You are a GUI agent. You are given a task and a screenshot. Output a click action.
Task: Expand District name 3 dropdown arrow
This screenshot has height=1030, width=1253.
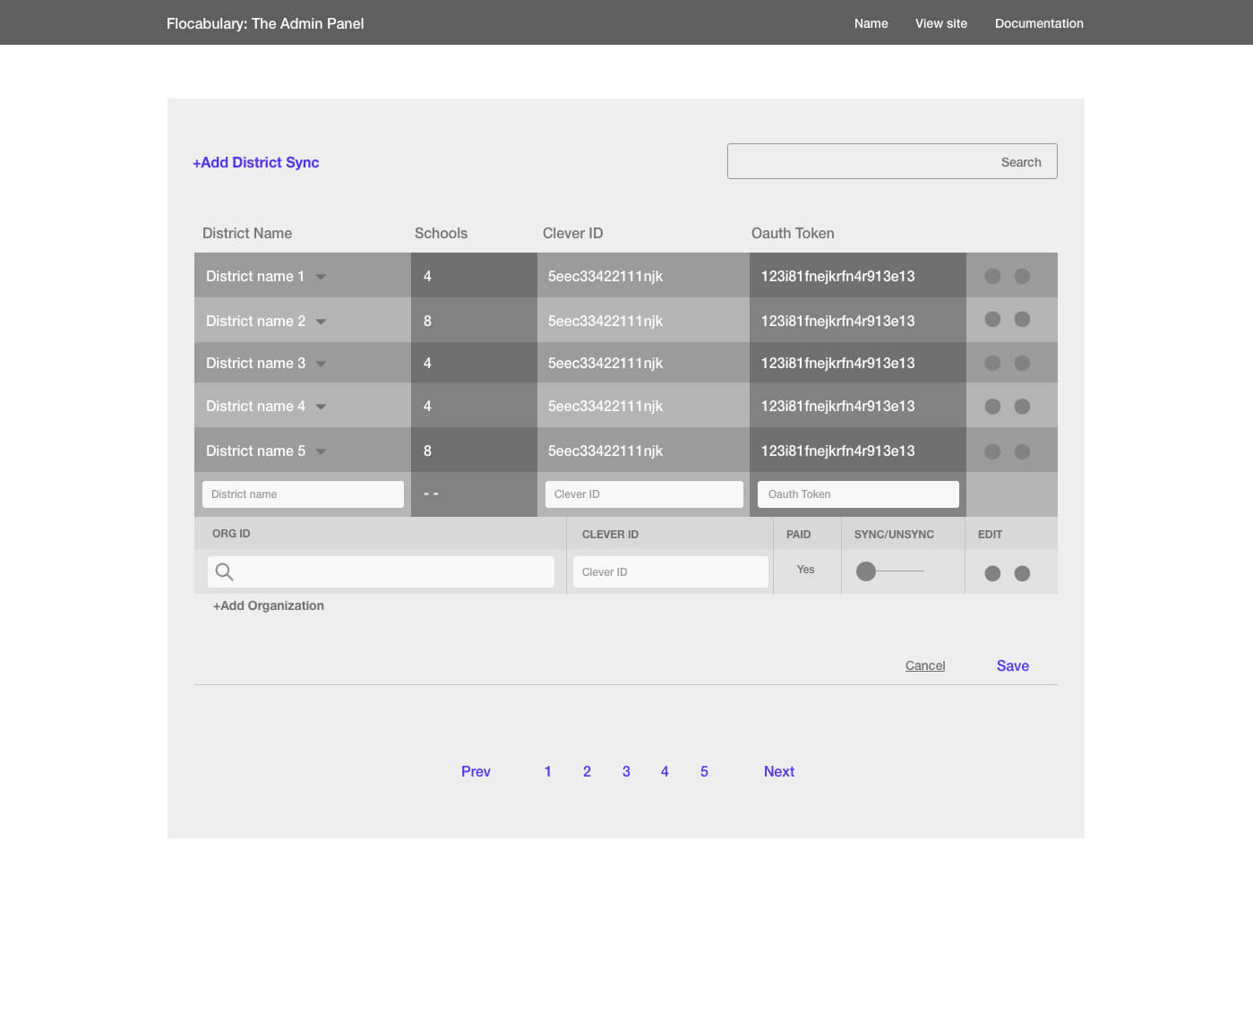(x=321, y=364)
